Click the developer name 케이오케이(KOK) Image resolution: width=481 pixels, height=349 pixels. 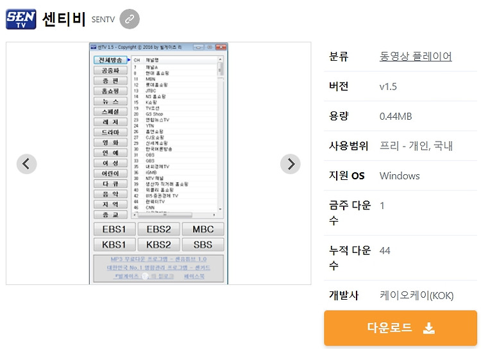pos(416,296)
